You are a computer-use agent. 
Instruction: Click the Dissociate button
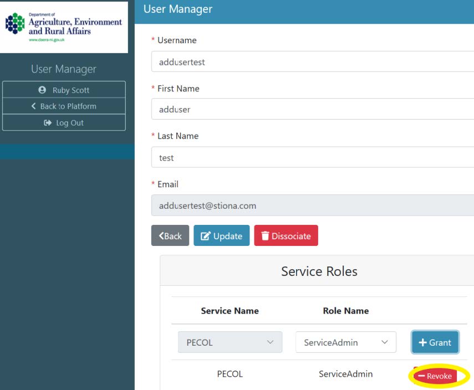pos(286,235)
